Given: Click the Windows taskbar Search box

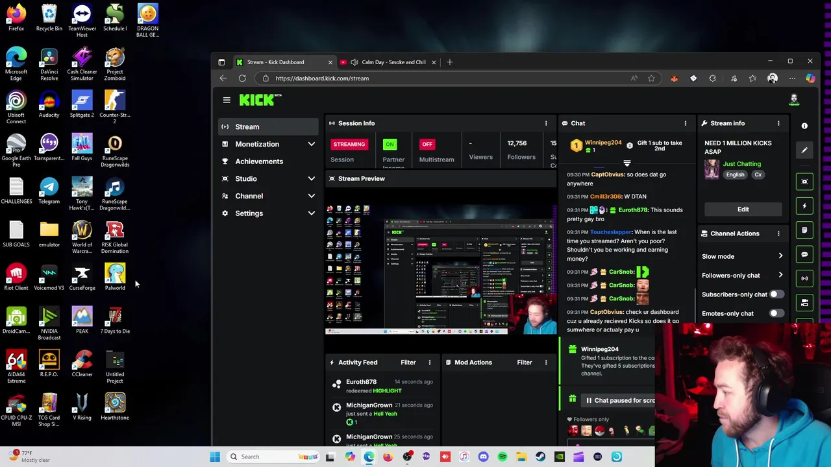Looking at the screenshot, I should point(273,457).
